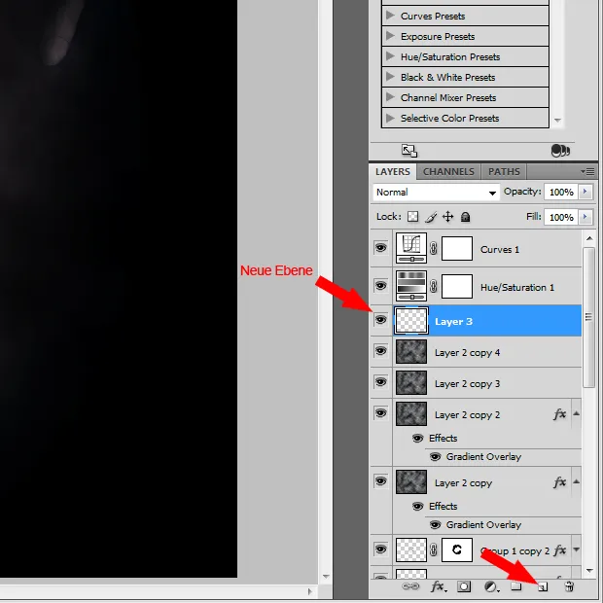Hide the Curves 1 layer
Screen dimensions: 603x603
tap(380, 249)
